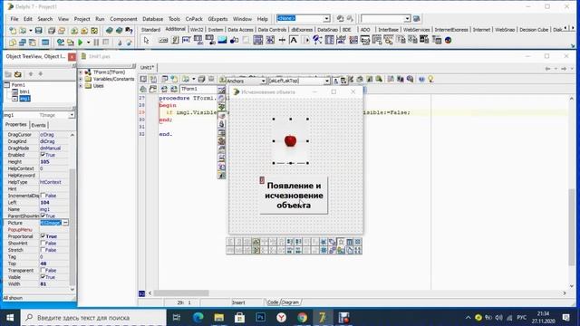The width and height of the screenshot is (580, 326).
Task: Open the component selector dropdown showing img1
Action: click(72, 115)
